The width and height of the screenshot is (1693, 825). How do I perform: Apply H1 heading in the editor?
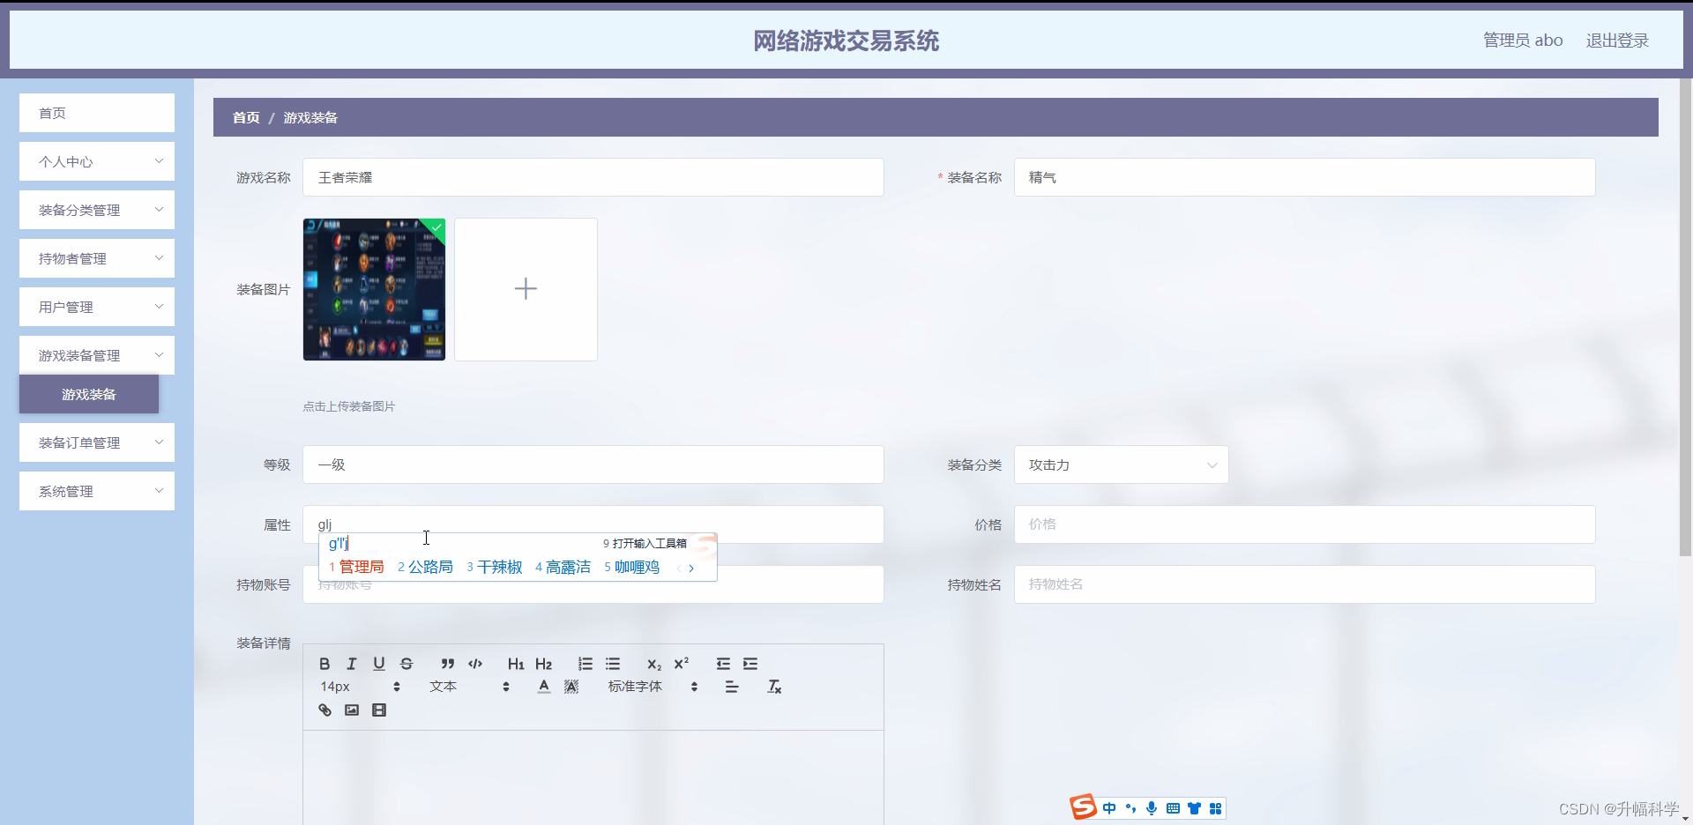pyautogui.click(x=516, y=664)
